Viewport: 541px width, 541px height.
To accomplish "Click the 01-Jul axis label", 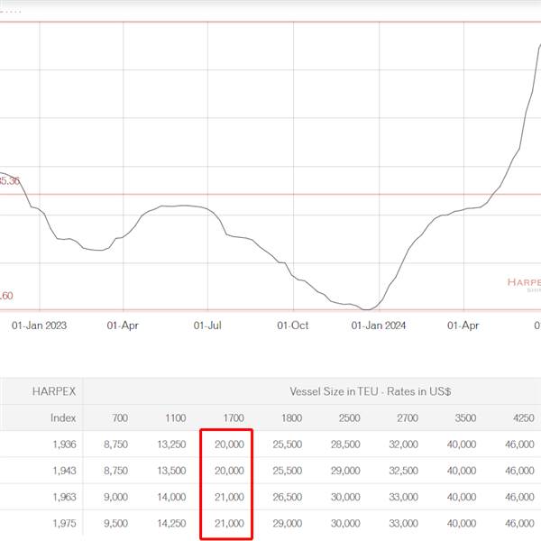I will (x=207, y=326).
